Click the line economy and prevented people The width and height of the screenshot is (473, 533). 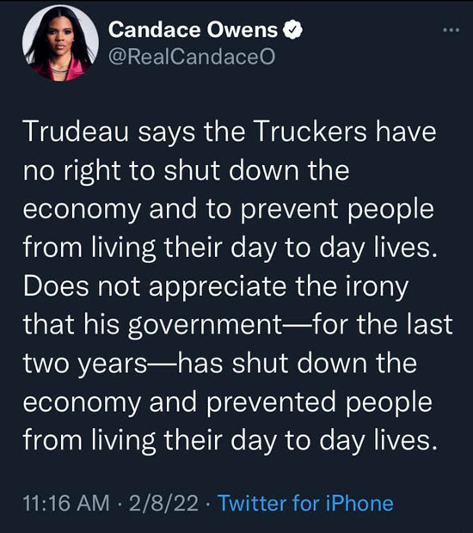click(x=228, y=403)
